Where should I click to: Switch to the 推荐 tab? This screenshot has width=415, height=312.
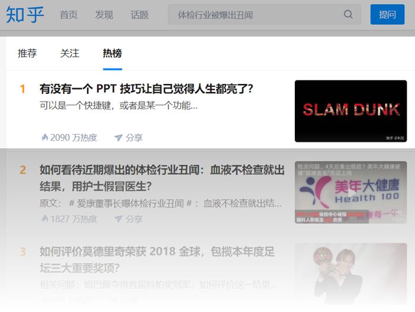pyautogui.click(x=27, y=53)
